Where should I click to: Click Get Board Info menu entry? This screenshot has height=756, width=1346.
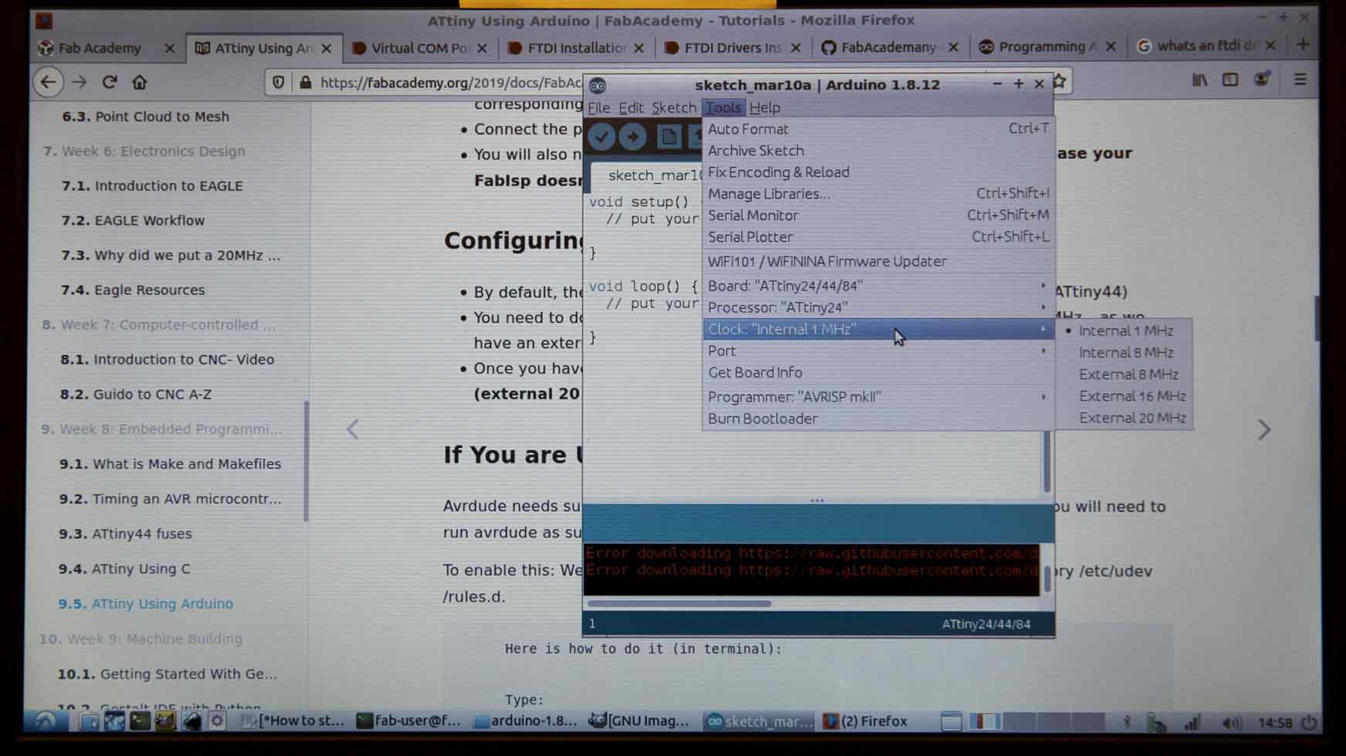tap(878, 372)
